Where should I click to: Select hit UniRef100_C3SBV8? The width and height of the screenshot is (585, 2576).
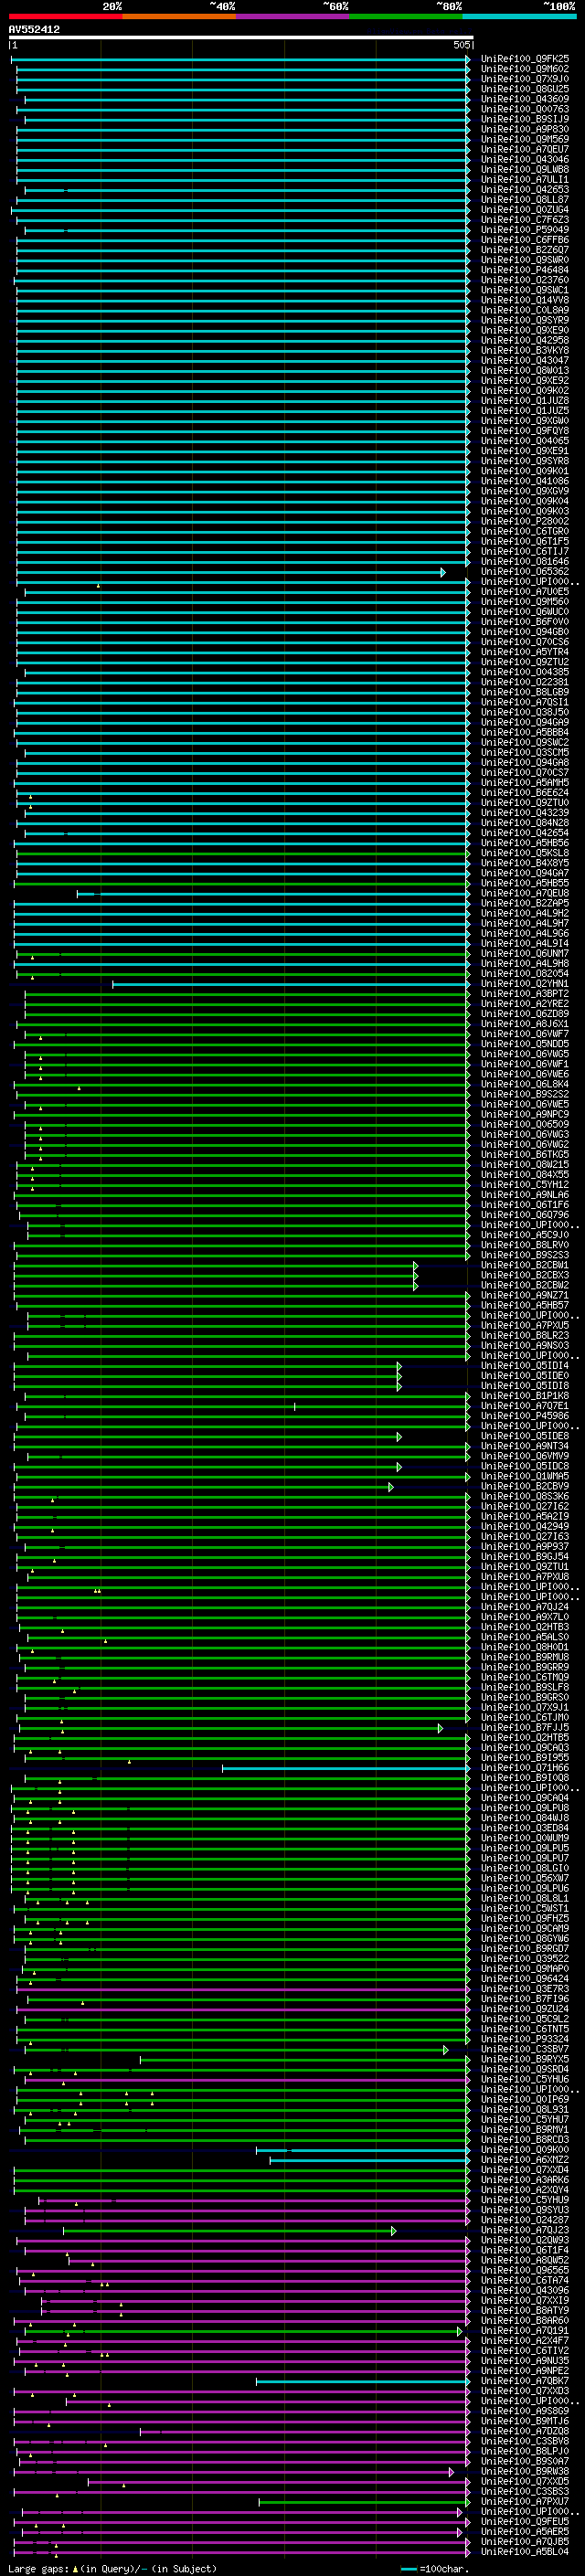click(525, 2441)
